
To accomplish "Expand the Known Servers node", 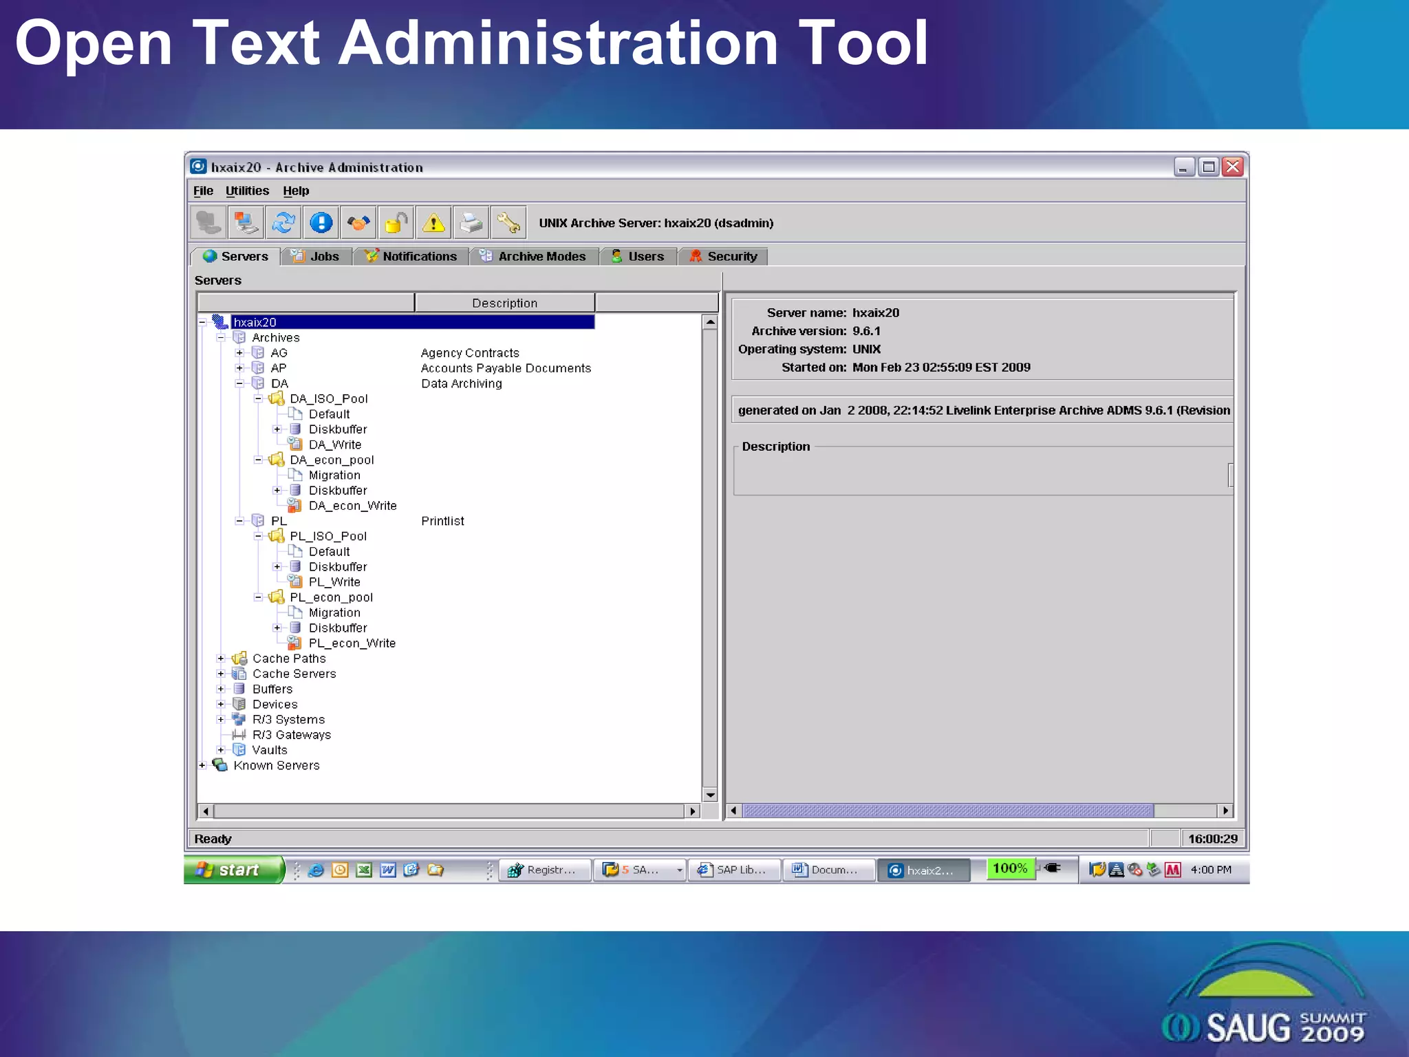I will [x=202, y=765].
